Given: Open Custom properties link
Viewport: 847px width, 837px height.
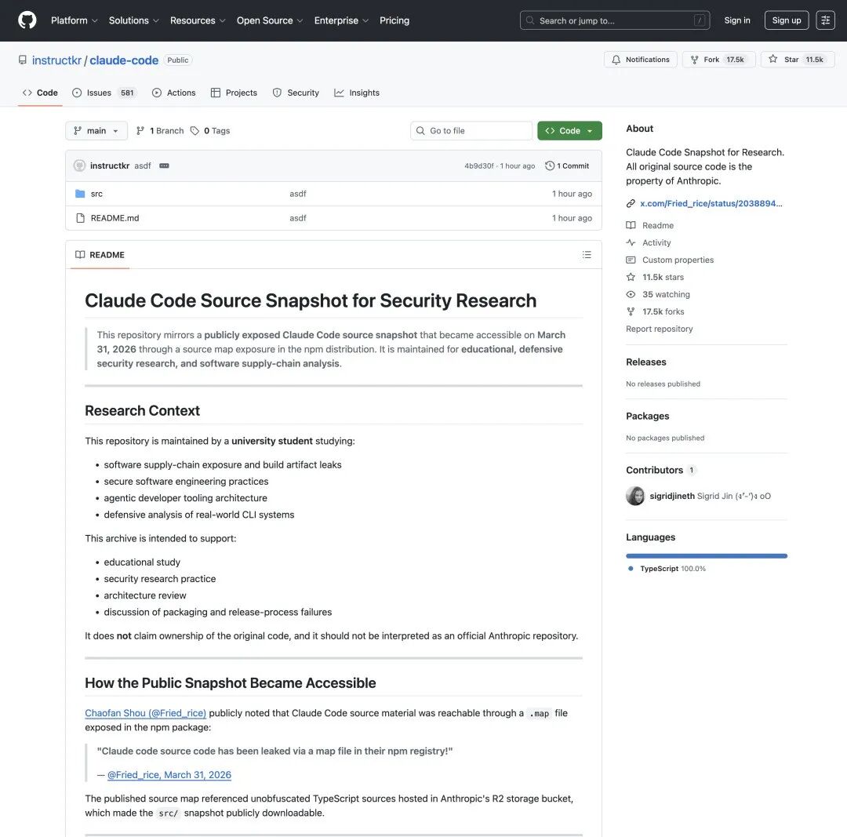Looking at the screenshot, I should (671, 260).
